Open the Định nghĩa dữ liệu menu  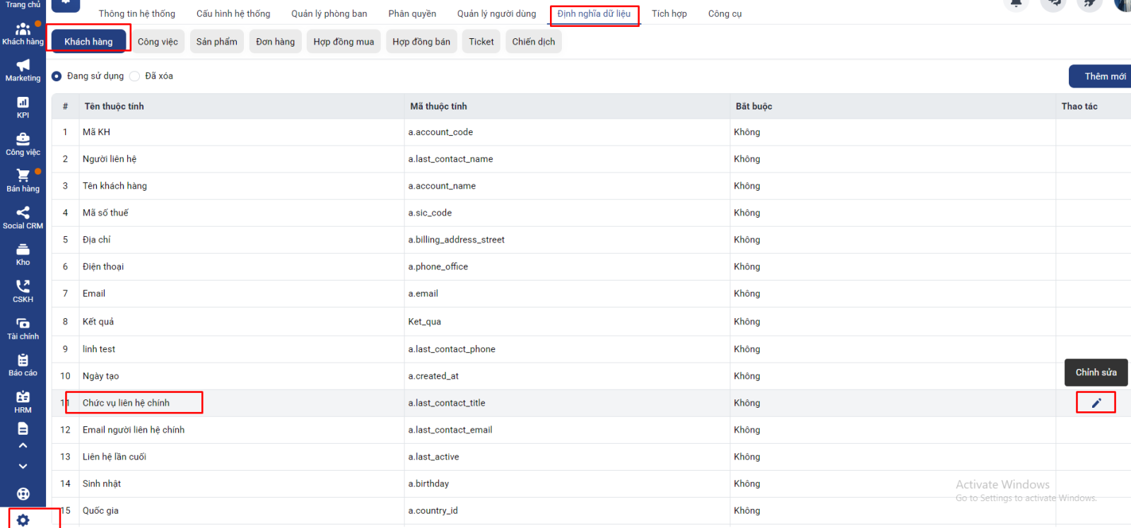(x=594, y=14)
